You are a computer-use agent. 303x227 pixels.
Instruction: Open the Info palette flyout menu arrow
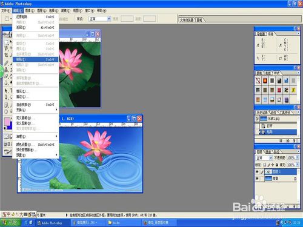298,33
